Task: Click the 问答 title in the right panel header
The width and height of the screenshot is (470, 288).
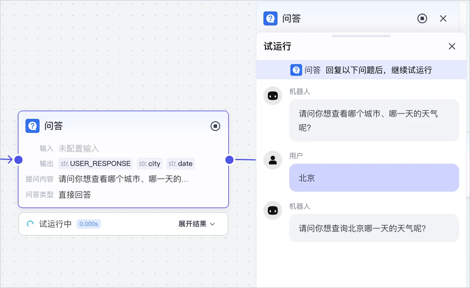Action: tap(292, 18)
